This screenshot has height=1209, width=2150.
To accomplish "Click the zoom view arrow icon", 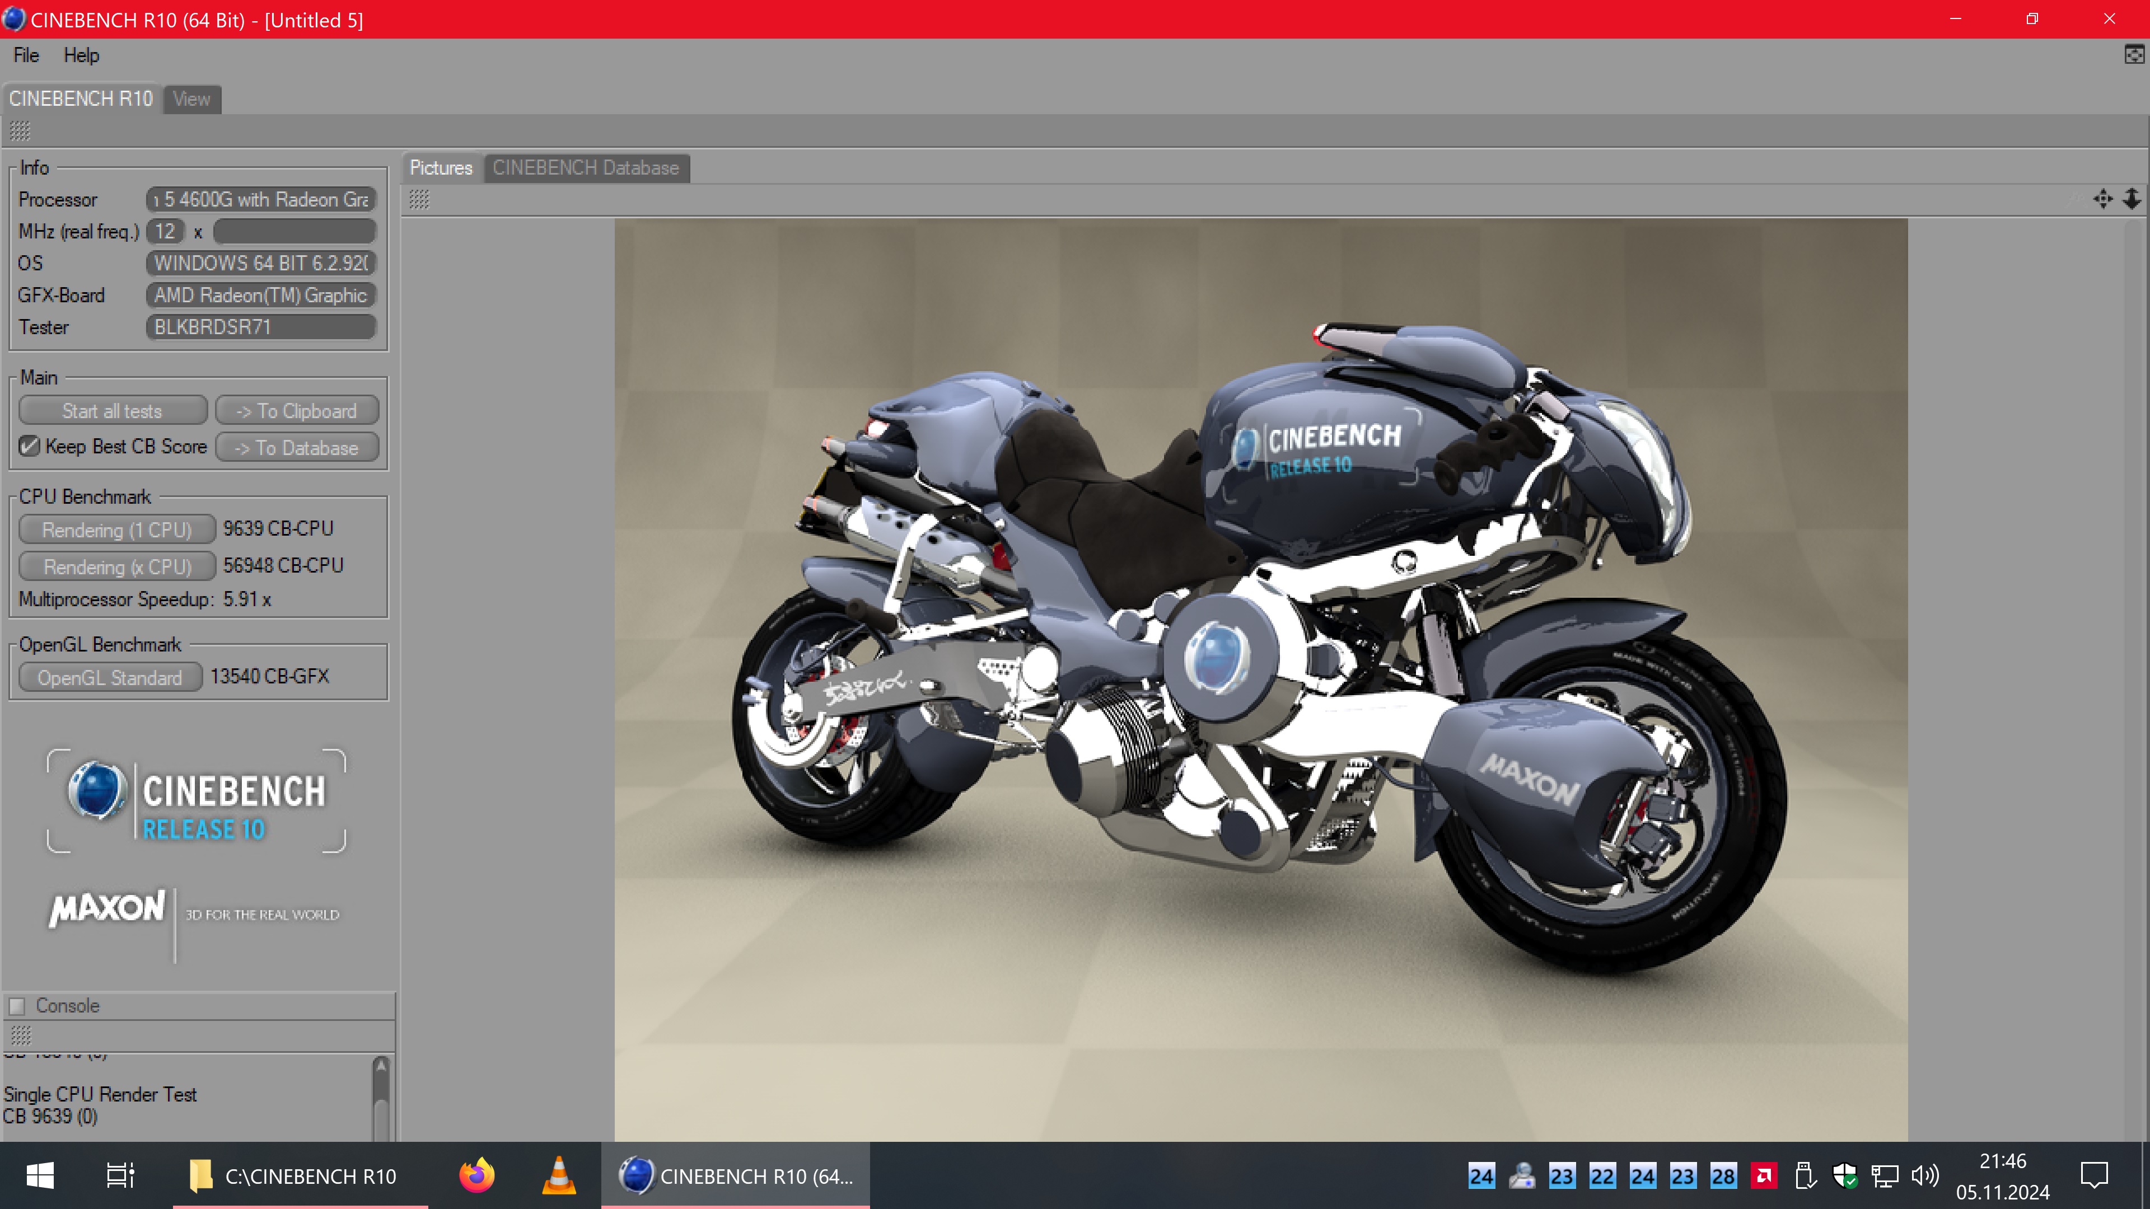I will pos(2131,199).
